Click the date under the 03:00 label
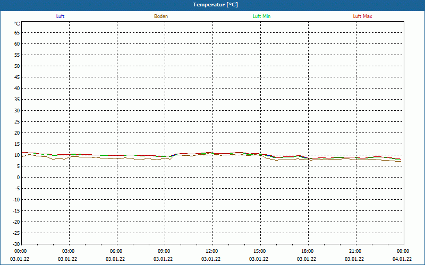Image resolution: width=425 pixels, height=265 pixels. click(67, 259)
